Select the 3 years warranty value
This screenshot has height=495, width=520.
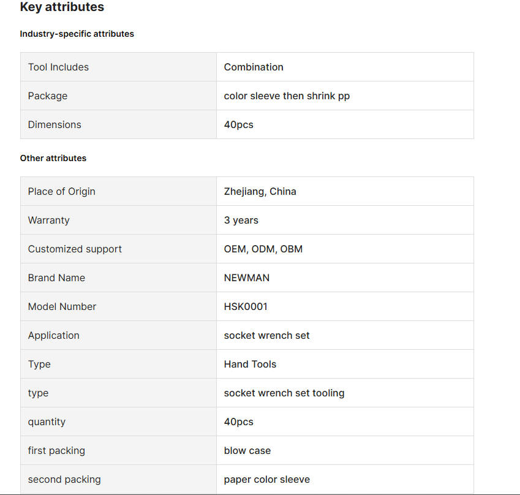coord(241,221)
